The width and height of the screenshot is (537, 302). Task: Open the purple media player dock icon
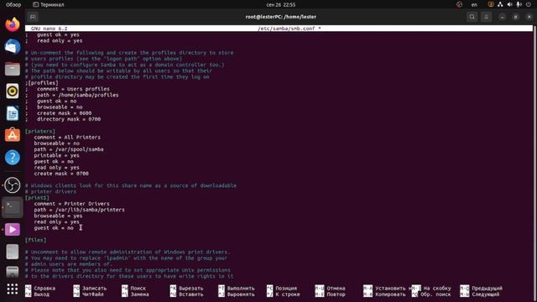point(13,229)
